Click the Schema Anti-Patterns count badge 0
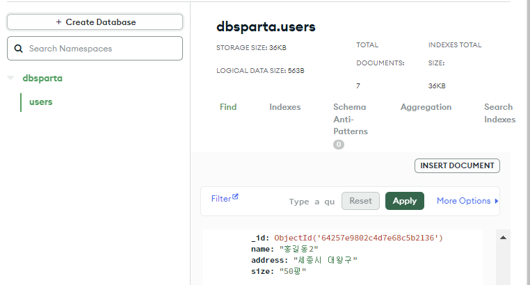This screenshot has width=530, height=285. pos(338,145)
